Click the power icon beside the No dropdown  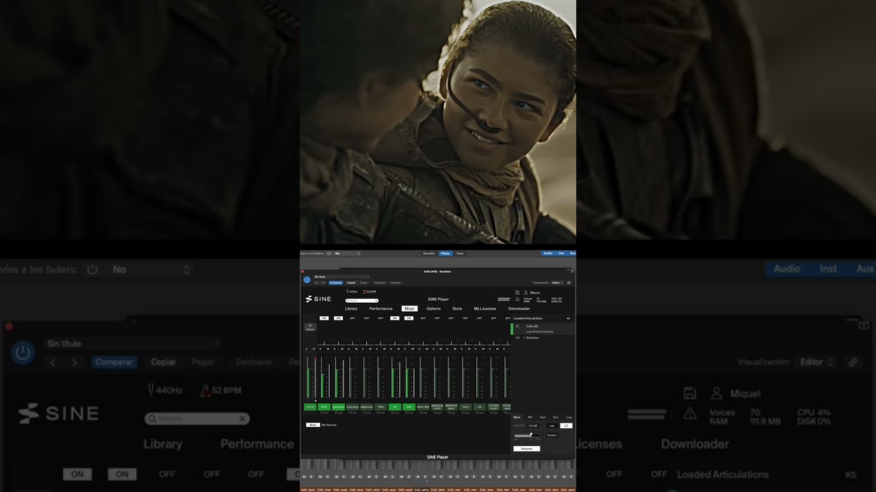tap(328, 253)
